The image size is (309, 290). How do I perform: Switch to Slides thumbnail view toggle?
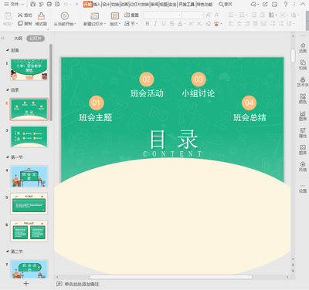click(36, 39)
